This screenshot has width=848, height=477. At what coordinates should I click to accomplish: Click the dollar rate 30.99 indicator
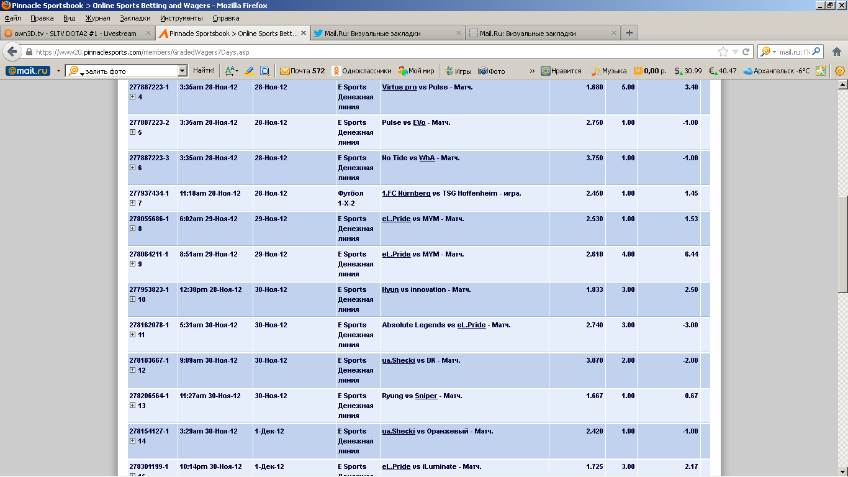688,71
